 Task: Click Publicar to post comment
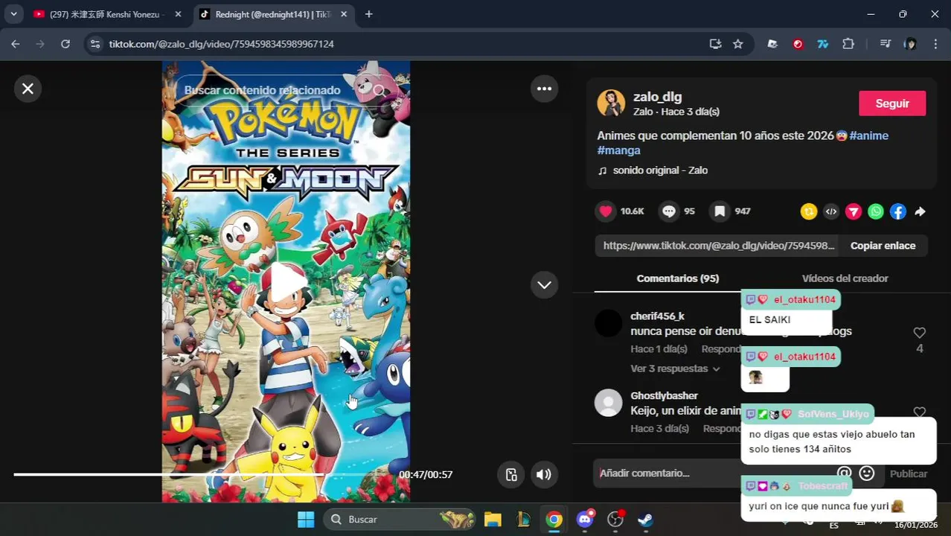click(909, 473)
